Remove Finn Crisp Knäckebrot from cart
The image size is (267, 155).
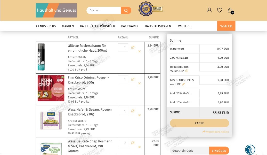point(140,83)
